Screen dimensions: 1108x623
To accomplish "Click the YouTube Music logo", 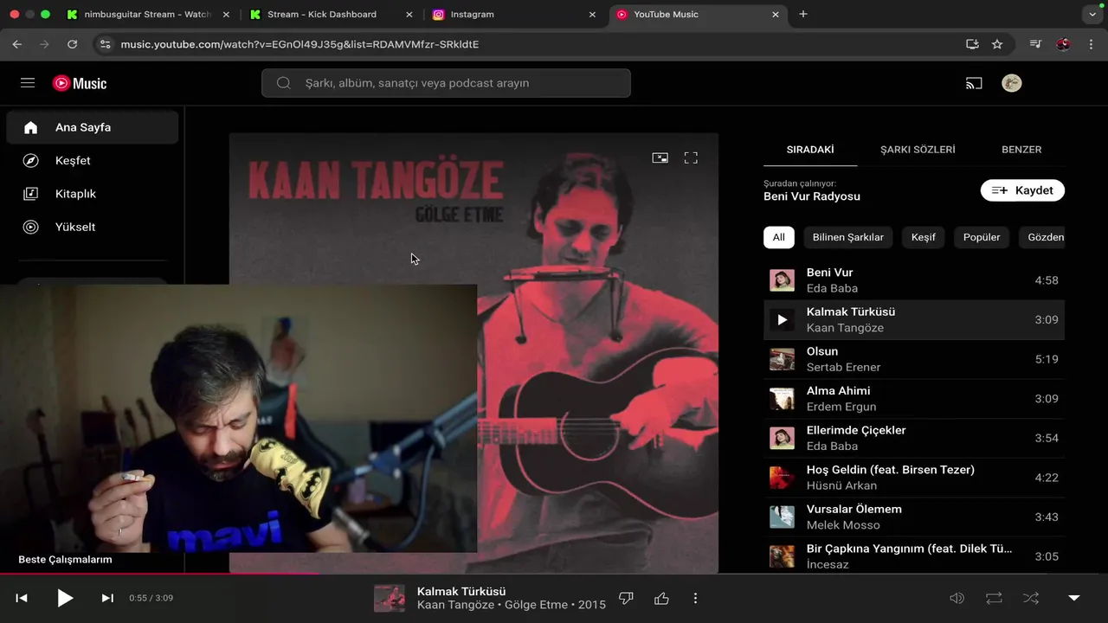I will [80, 83].
